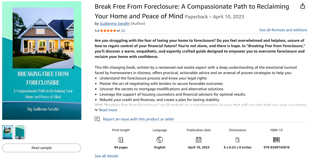Open the star rating dropdown chevron
Image resolution: width=310 pixels, height=160 pixels.
(x=118, y=31)
